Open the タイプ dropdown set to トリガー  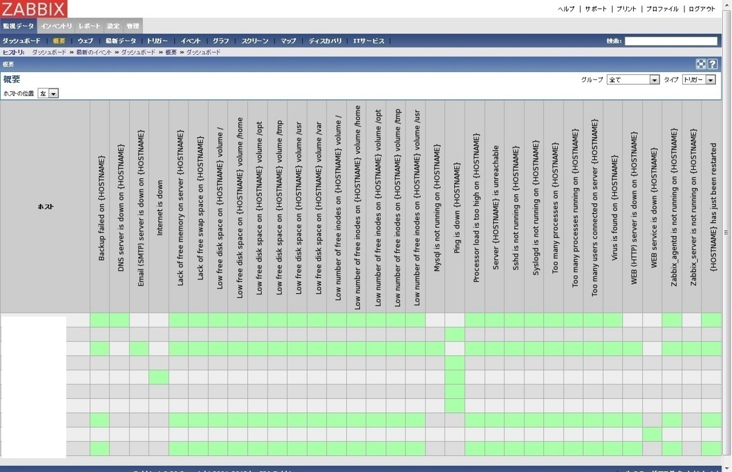tap(699, 80)
